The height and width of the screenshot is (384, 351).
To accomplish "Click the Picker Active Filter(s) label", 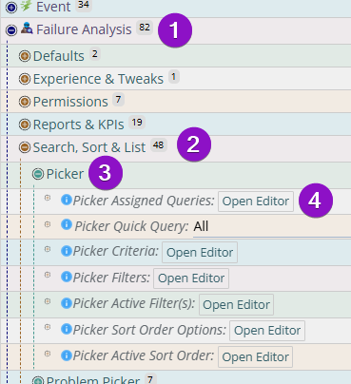I will pos(134,303).
